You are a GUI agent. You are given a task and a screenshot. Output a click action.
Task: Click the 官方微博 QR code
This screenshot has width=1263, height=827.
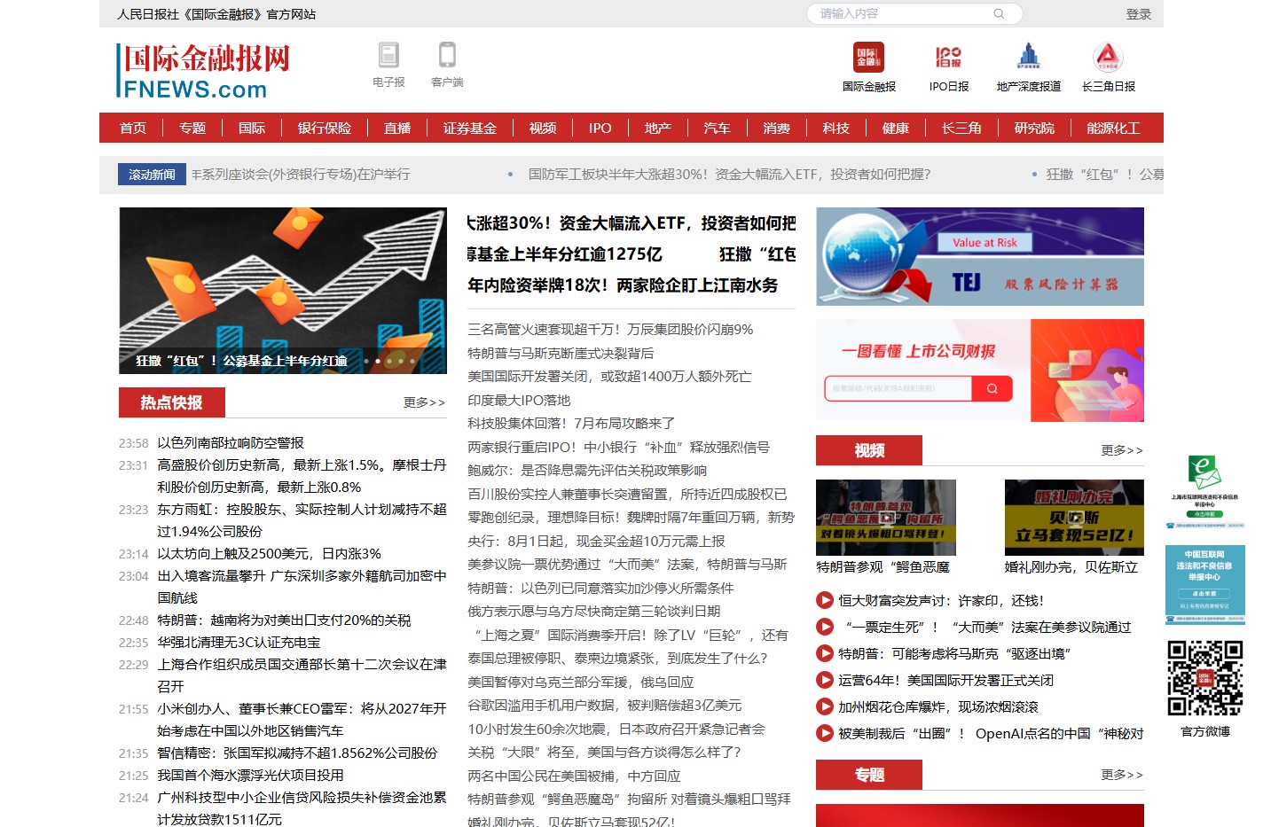click(x=1205, y=678)
